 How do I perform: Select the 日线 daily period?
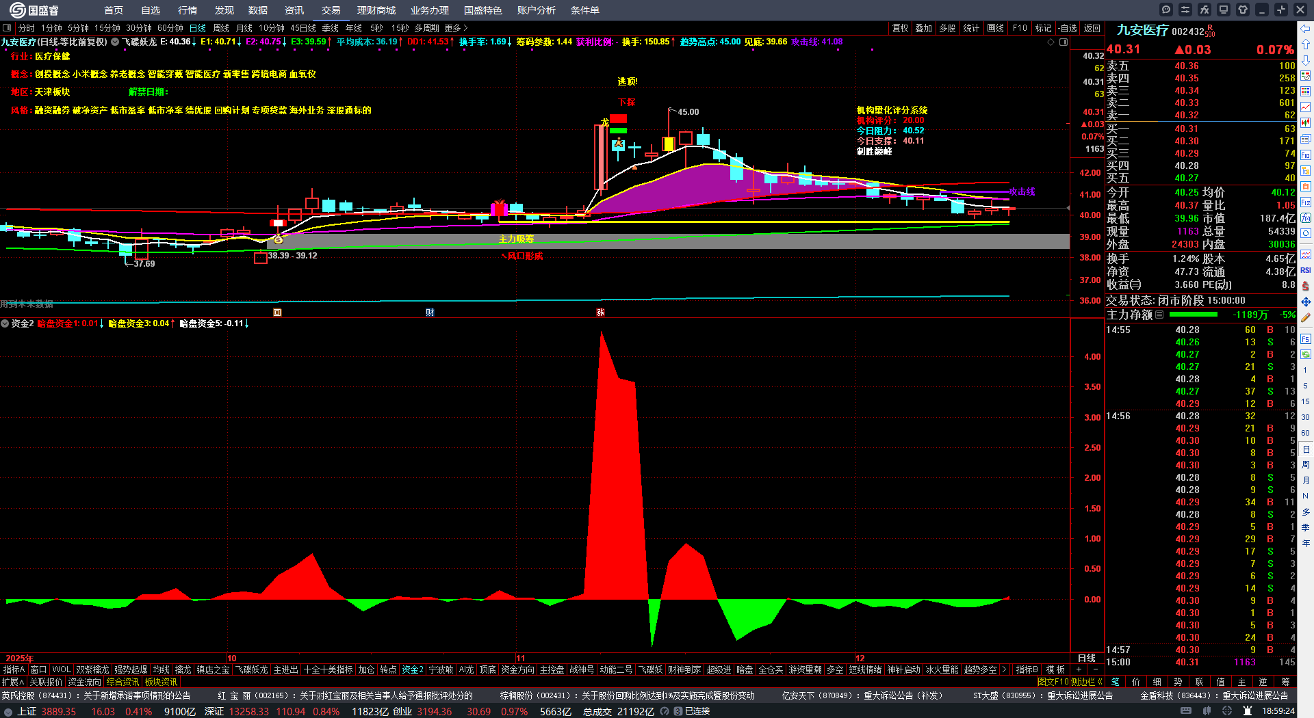click(x=198, y=28)
